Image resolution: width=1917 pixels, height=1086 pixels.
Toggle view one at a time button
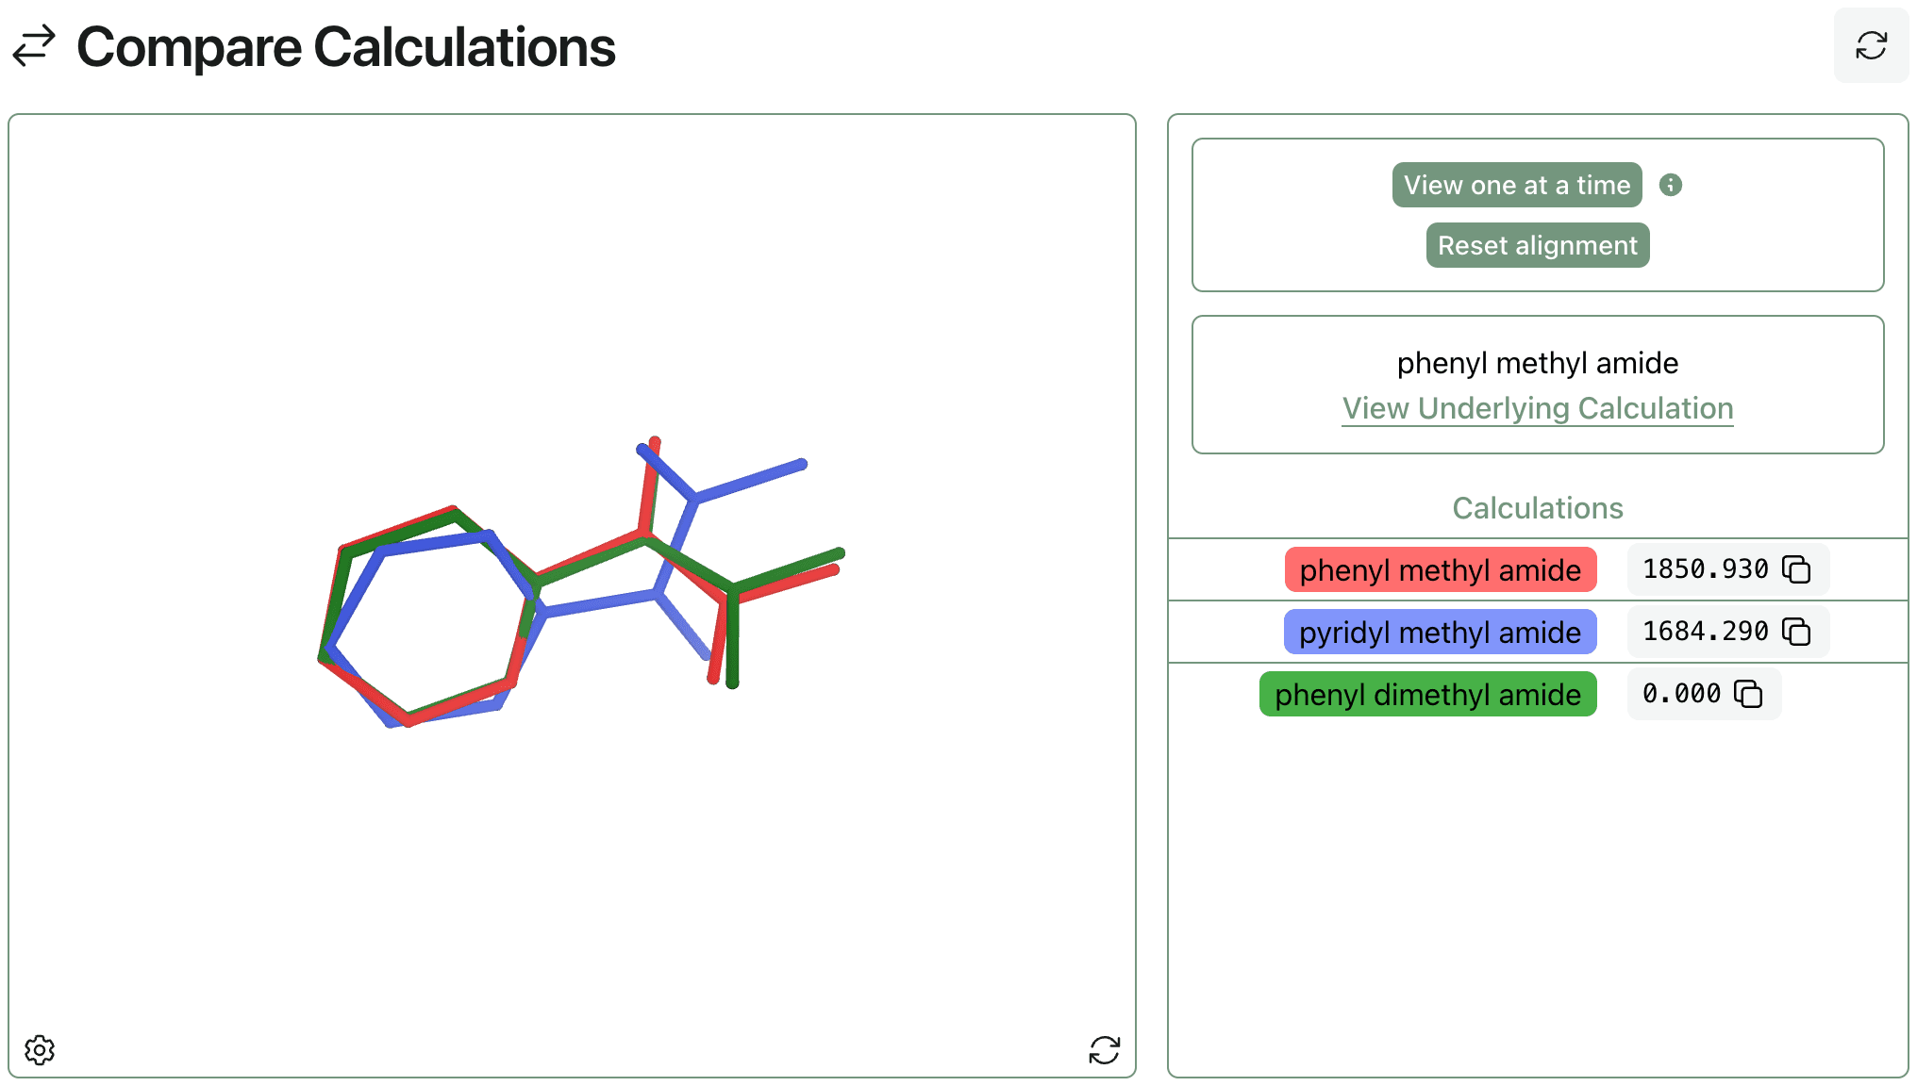(1517, 184)
